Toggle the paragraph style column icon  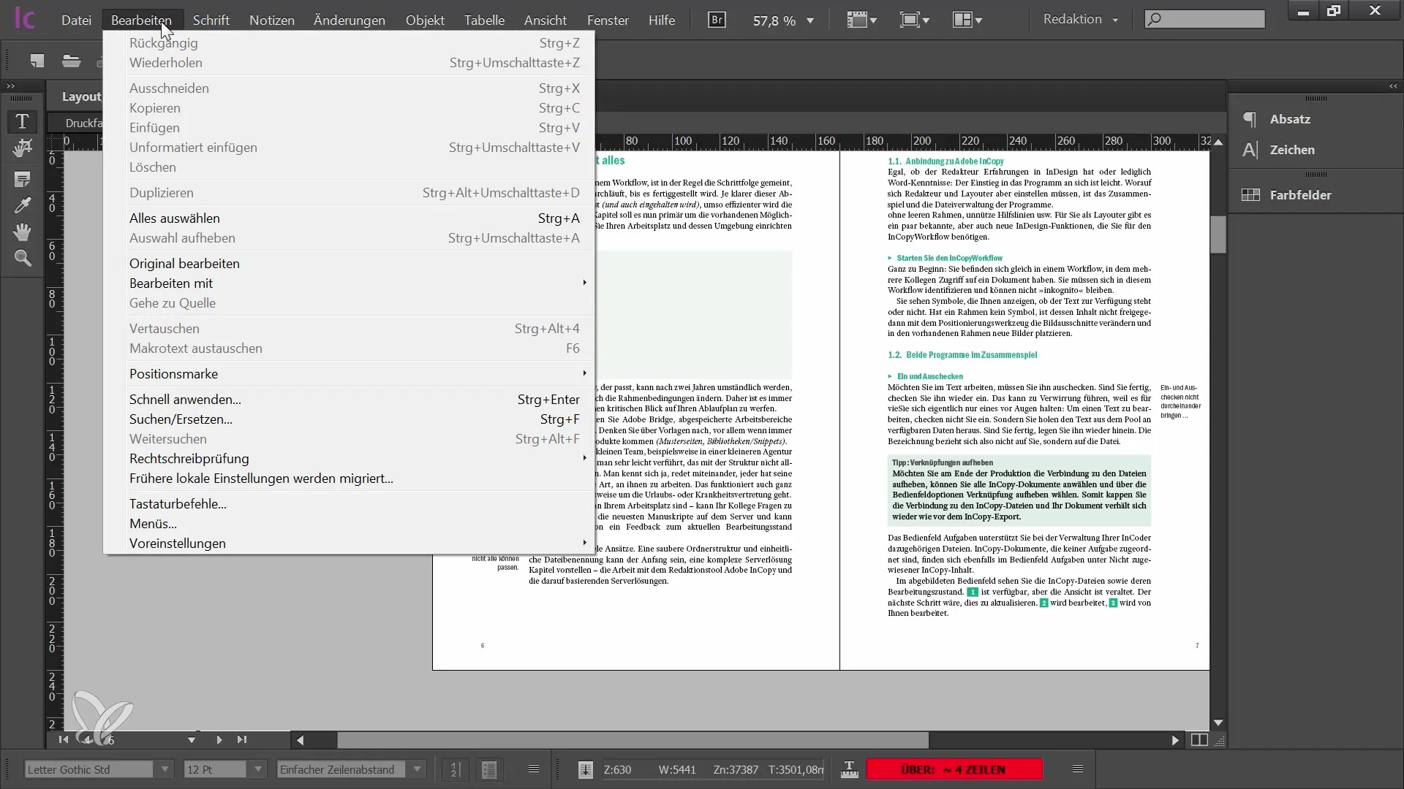click(489, 769)
